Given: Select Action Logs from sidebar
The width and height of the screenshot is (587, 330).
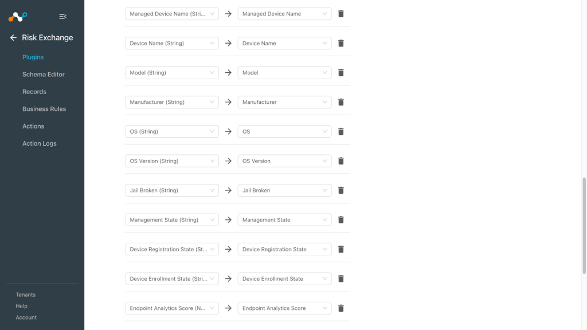Looking at the screenshot, I should [40, 143].
